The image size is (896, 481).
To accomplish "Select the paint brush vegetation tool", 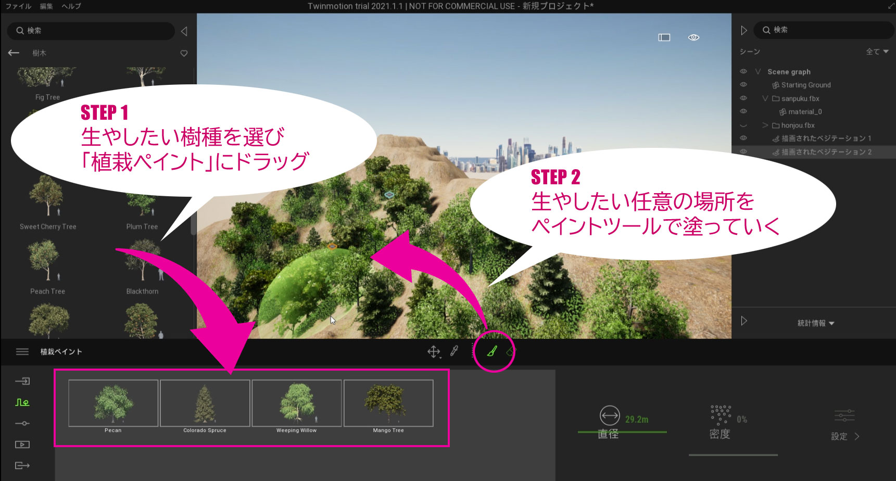I will (491, 352).
